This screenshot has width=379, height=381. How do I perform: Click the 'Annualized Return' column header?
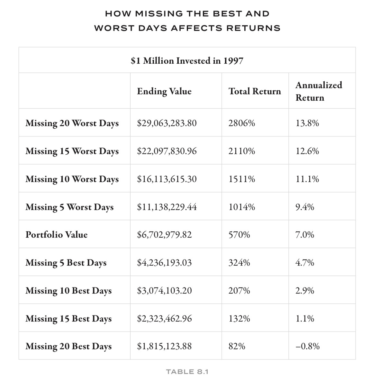(319, 91)
